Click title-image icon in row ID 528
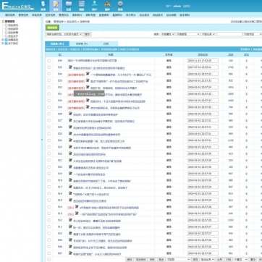Screen dimensions: 262x262 (x=70, y=114)
